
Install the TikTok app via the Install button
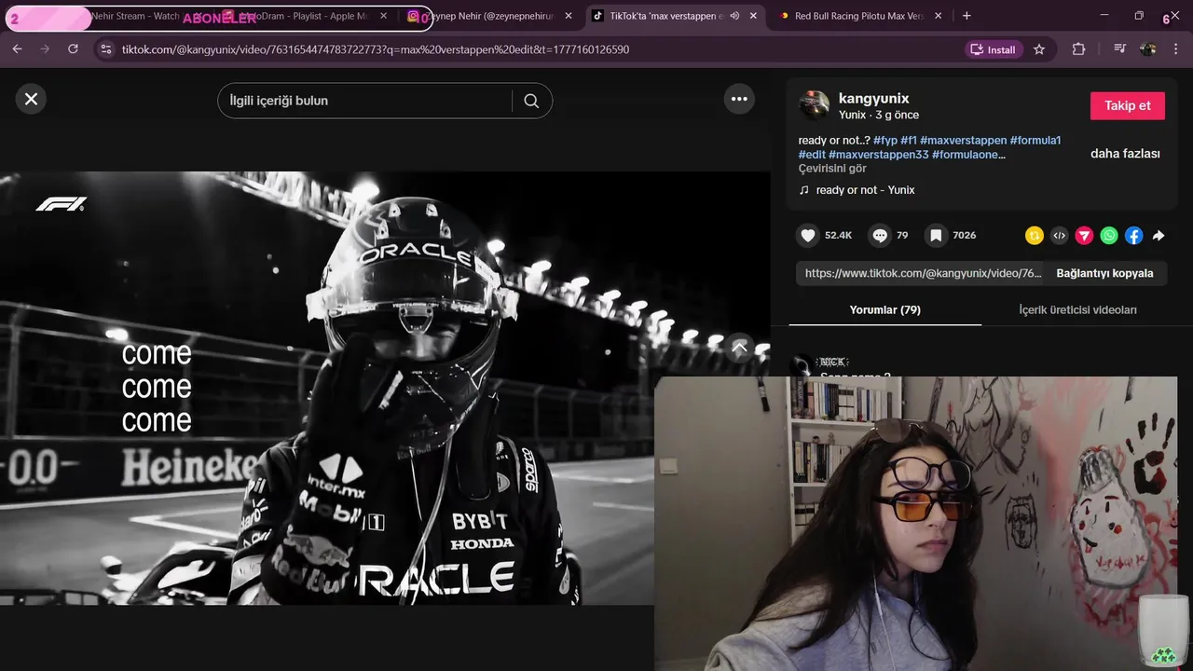[x=994, y=49]
